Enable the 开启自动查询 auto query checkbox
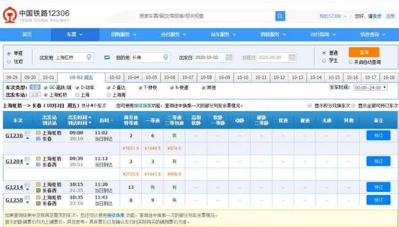The image size is (399, 227). (x=351, y=62)
